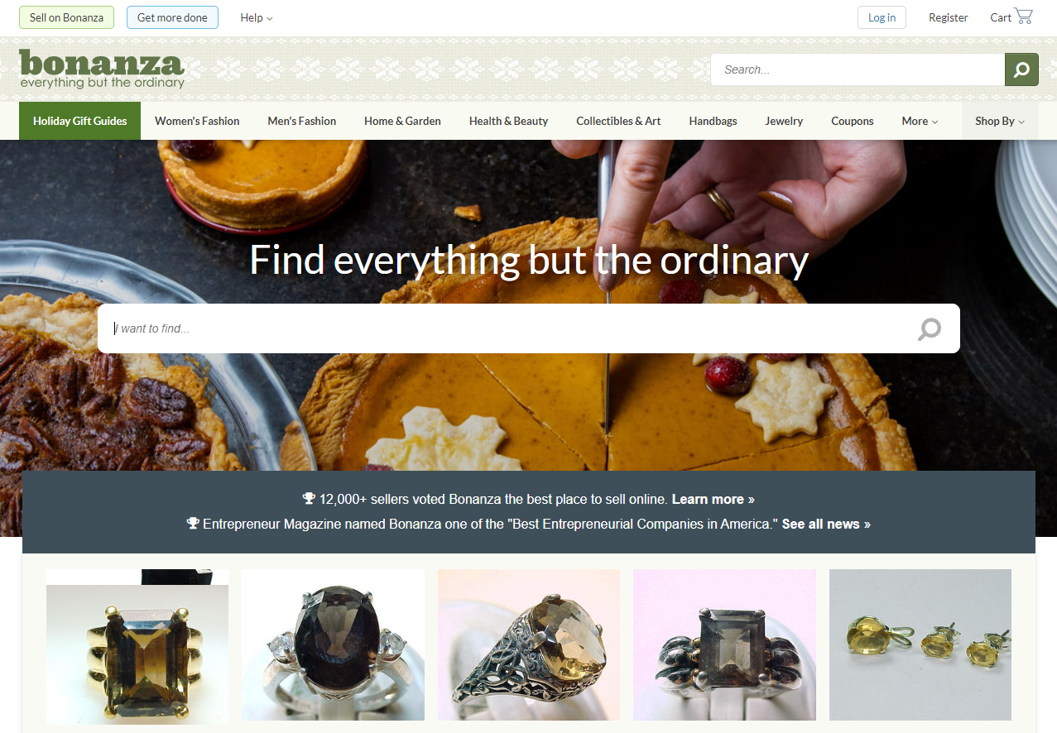This screenshot has height=733, width=1057.
Task: Click the Log in button
Action: pyautogui.click(x=882, y=17)
